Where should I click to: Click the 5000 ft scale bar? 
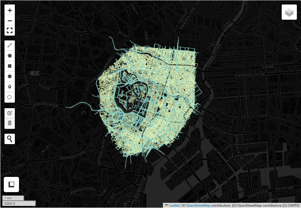19,204
